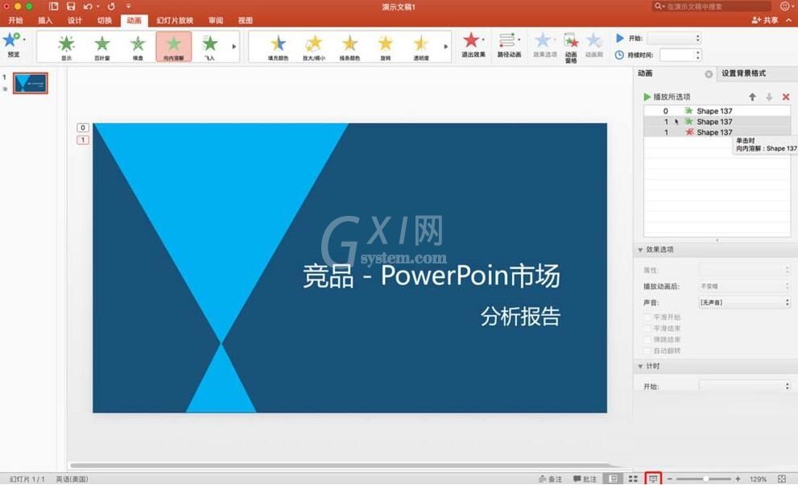Open the 属性 property dropdown
Viewport: 798px width, 485px height.
[x=745, y=270]
